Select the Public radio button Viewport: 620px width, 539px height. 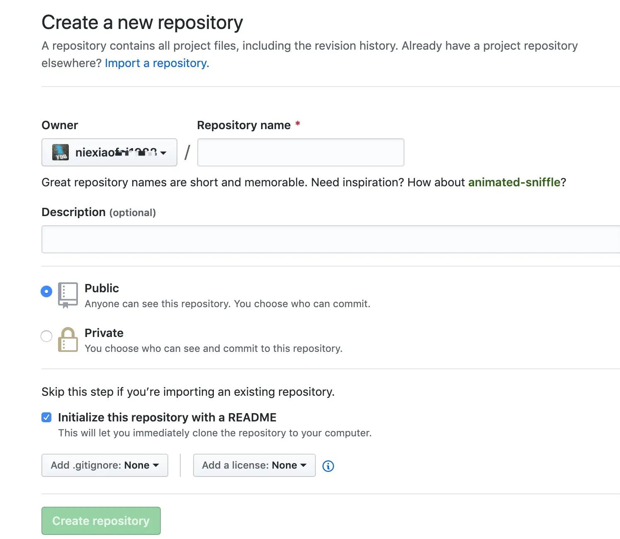46,291
